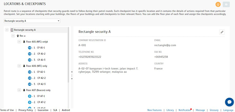The width and height of the screenshot is (235, 112).
Task: Click the tablet icon for Rectangle security A
Action: [x=12, y=30]
